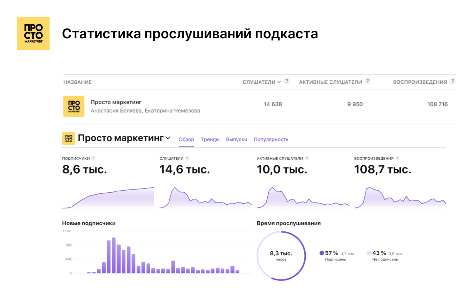Click the active listeners value 9 950
Viewport: 474px width, 298px height.
[x=355, y=104]
